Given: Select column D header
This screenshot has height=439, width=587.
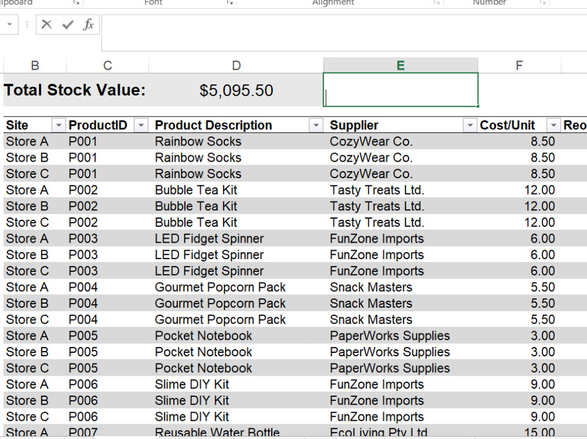Looking at the screenshot, I should pos(236,66).
